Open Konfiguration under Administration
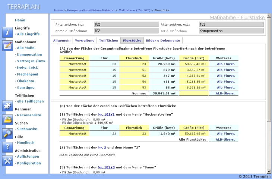 29,163
